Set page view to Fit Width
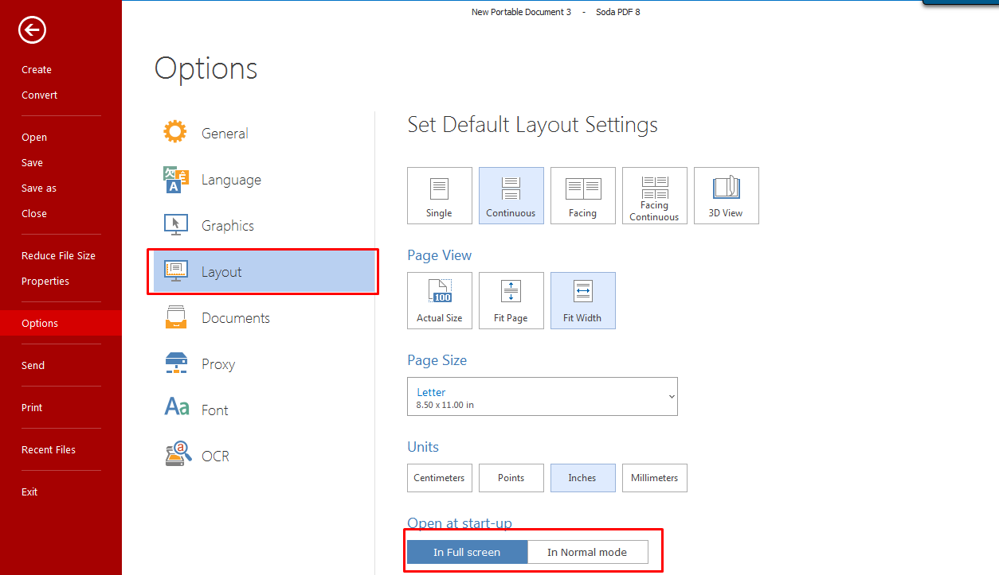 (x=583, y=301)
